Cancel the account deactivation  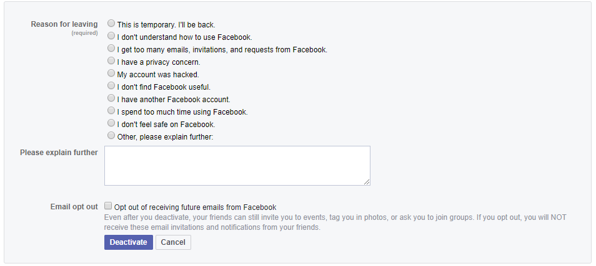tap(173, 242)
